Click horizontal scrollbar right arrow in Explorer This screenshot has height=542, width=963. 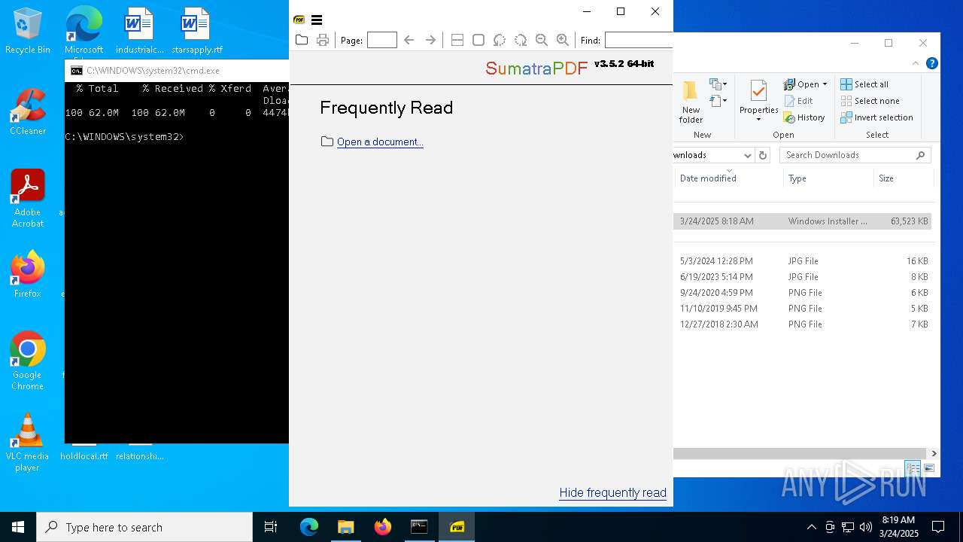click(x=934, y=453)
